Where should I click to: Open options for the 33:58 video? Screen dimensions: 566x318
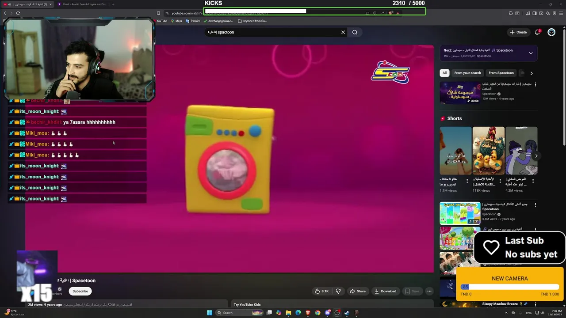point(535,84)
